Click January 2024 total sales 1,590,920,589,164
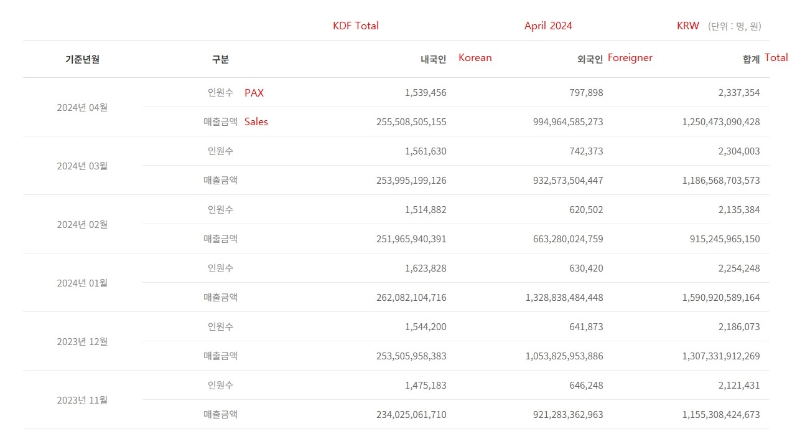 (x=721, y=298)
